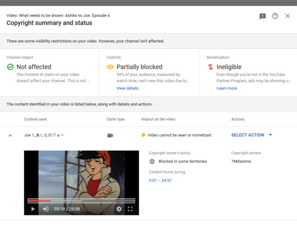Click the 'YouTube Partner Program' description text
Screen dimensions: 297x228
[x=254, y=77]
